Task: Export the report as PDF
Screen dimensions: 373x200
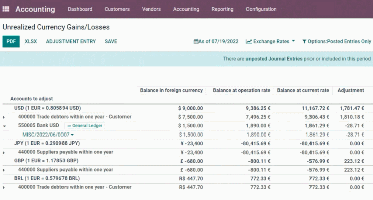Action: 11,42
